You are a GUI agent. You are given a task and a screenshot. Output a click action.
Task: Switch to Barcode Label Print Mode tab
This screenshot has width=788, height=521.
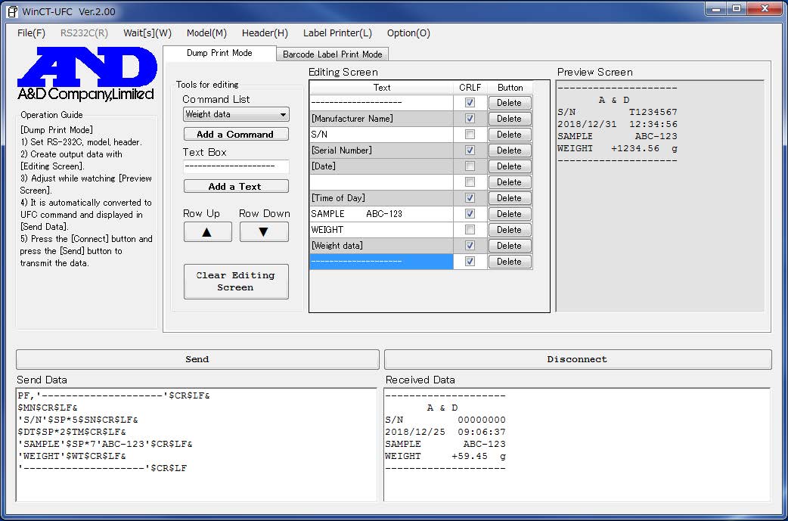pos(334,54)
